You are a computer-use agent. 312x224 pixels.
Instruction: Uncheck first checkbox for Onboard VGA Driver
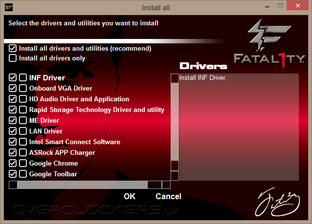pos(13,88)
